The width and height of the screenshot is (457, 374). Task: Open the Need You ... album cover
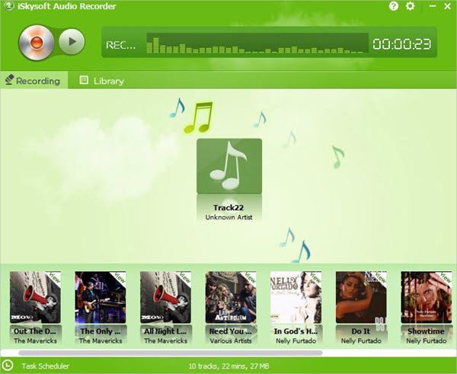point(231,297)
